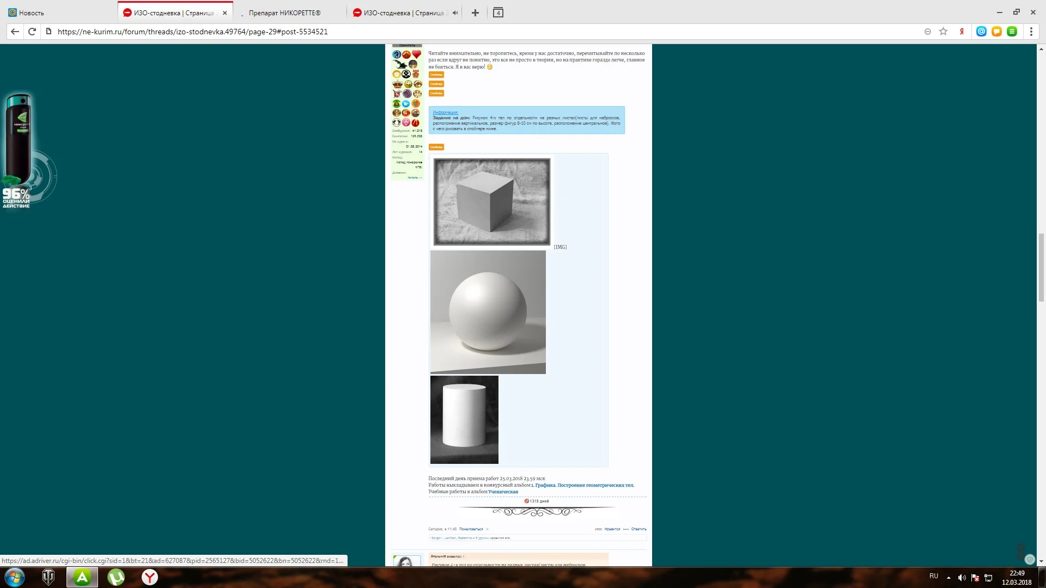Reload the page with the refresh button

coord(32,32)
